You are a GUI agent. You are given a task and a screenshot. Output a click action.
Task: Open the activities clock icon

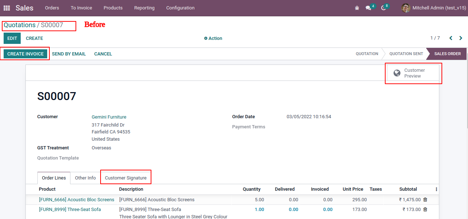pos(383,8)
